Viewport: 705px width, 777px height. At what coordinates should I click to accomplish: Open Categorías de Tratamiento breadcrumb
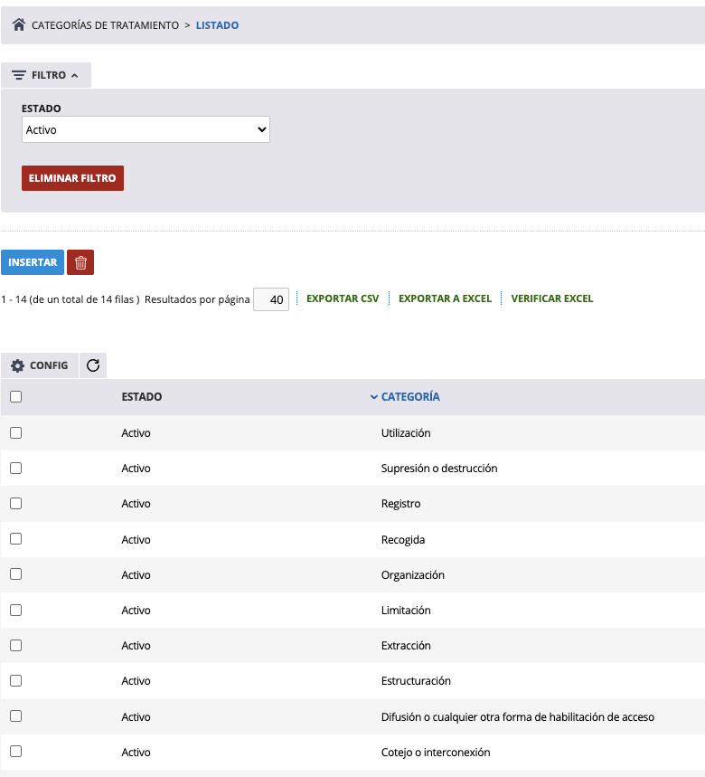point(105,25)
